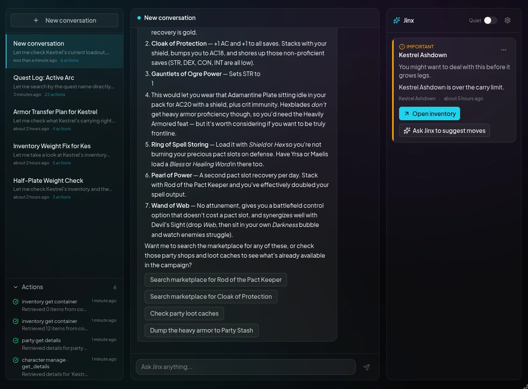Click 'Gauntlets of Ogre Power' bold item name
528x389 pixels.
(x=186, y=74)
